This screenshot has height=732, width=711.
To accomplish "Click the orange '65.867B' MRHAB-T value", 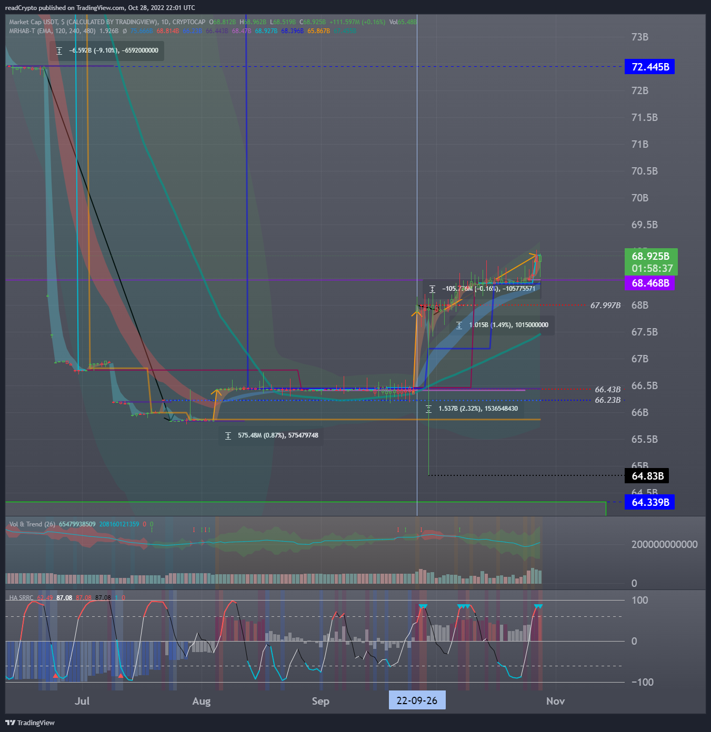I will [x=318, y=31].
